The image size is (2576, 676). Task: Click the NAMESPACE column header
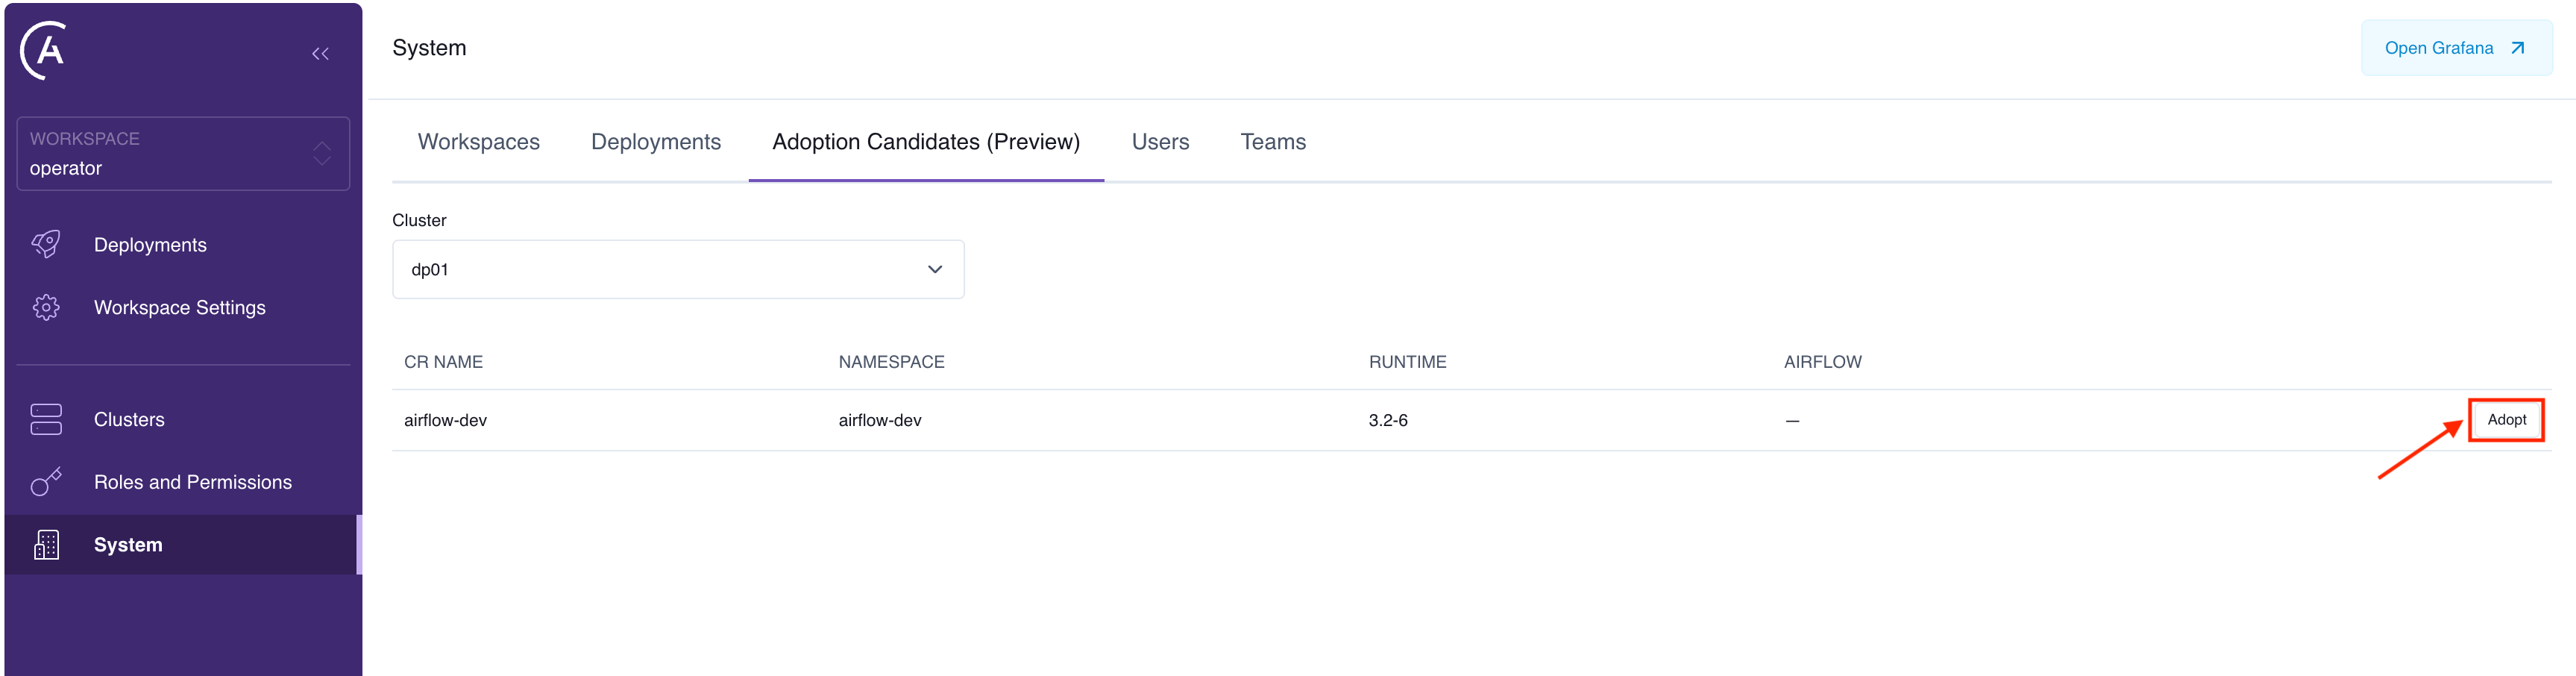tap(891, 362)
